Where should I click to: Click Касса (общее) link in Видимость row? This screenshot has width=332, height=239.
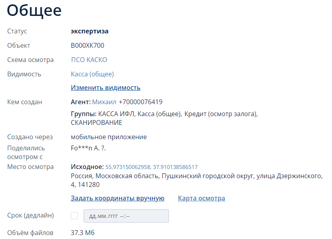coord(92,74)
